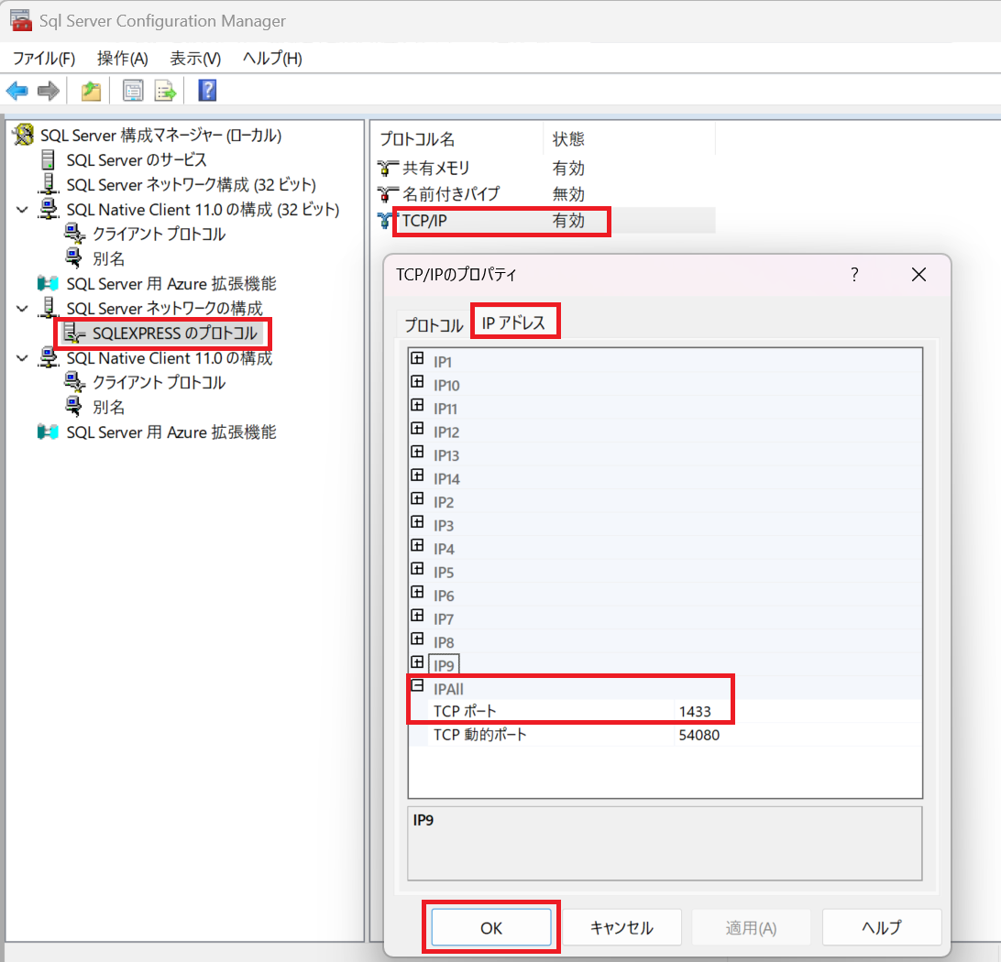Screen dimensions: 1001x962
Task: Select the IP6 row label
Action: point(444,596)
